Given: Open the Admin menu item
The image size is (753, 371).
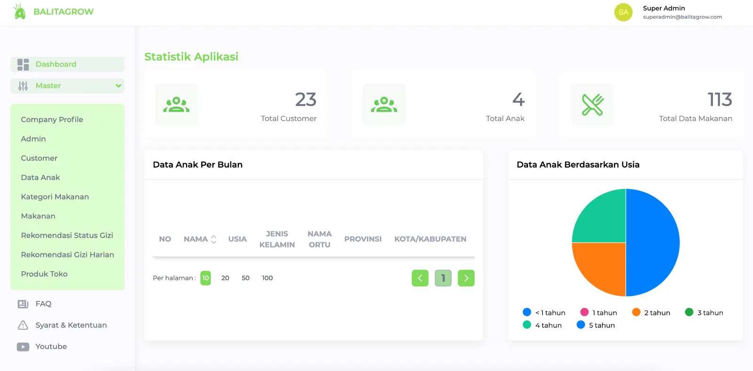Looking at the screenshot, I should coord(33,139).
